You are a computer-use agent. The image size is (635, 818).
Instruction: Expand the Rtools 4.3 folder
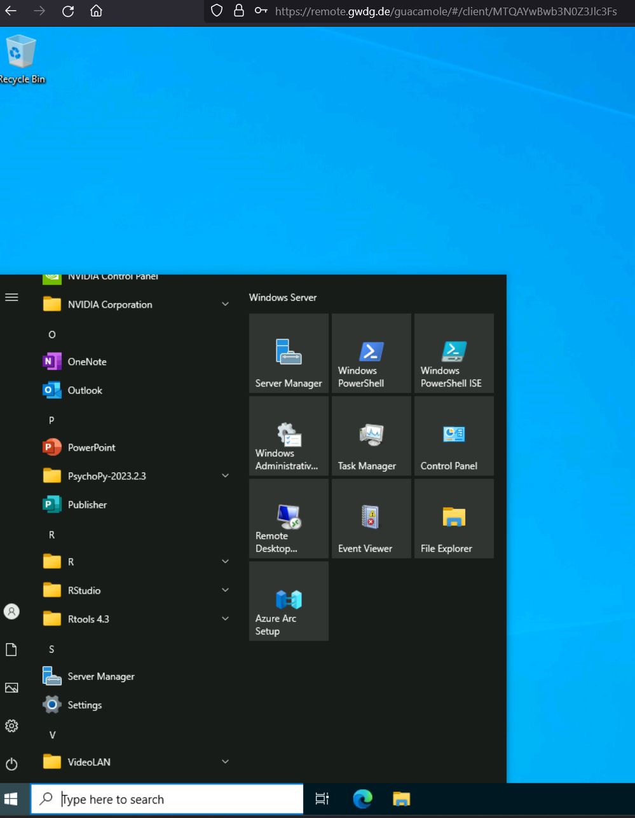tap(137, 619)
